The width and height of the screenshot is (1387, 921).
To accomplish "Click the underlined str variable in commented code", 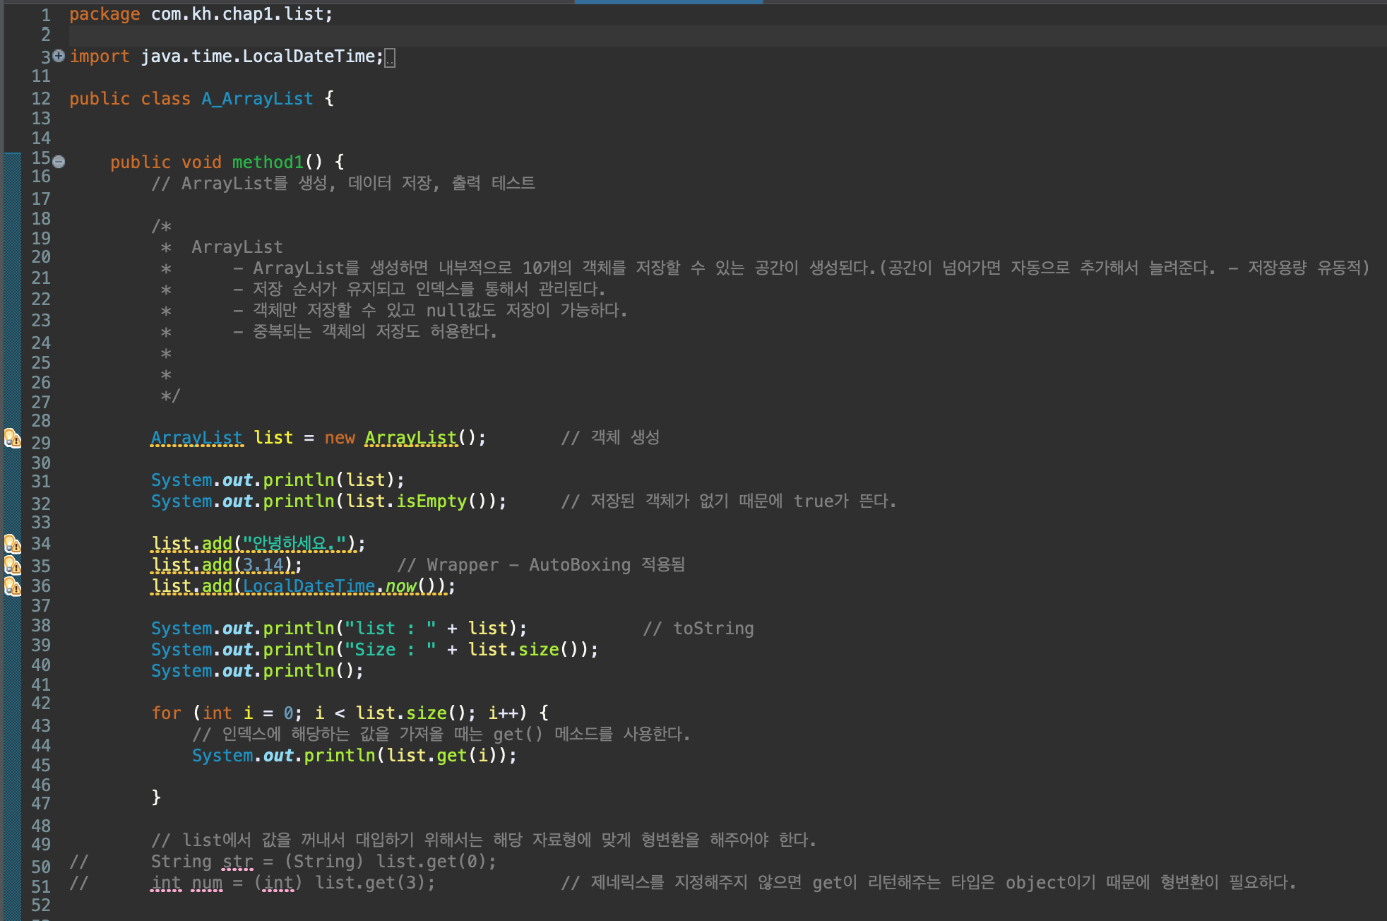I will [x=237, y=862].
